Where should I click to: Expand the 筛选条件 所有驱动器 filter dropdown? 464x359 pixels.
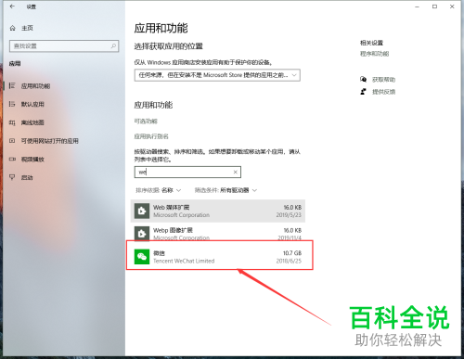(226, 190)
